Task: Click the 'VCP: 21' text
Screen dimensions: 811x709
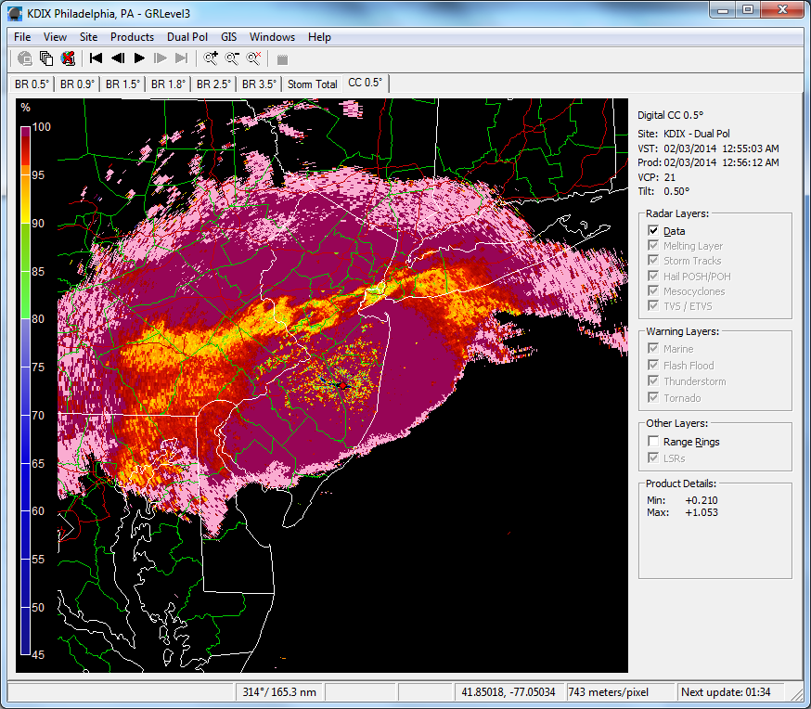Action: click(656, 177)
